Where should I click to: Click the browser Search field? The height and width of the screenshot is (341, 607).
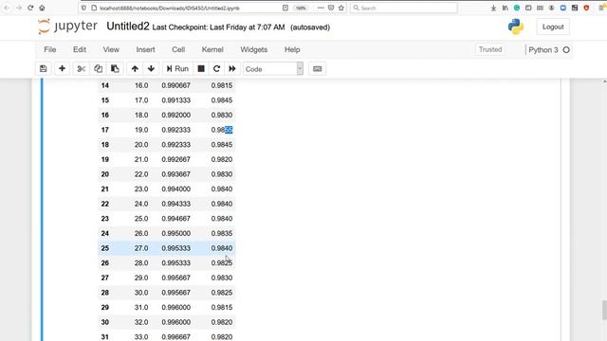point(404,8)
